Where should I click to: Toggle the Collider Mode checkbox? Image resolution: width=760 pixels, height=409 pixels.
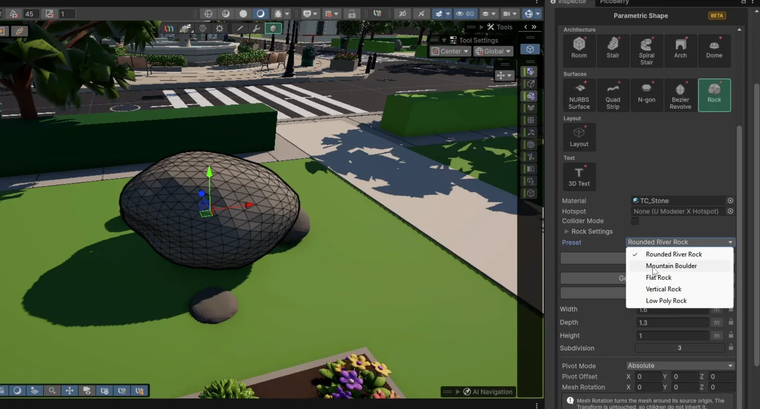tap(635, 221)
